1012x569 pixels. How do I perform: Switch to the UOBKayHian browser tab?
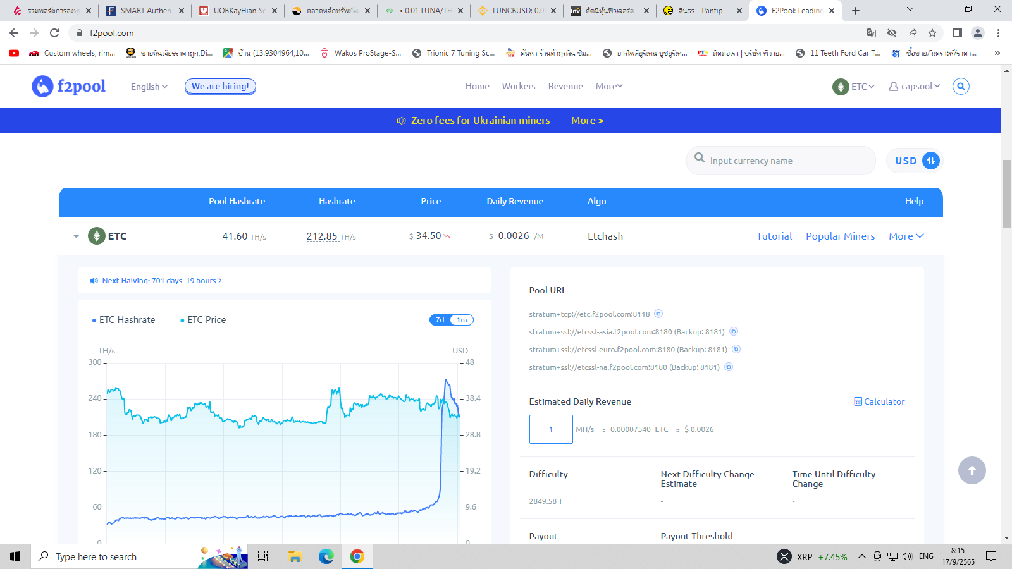(x=238, y=11)
